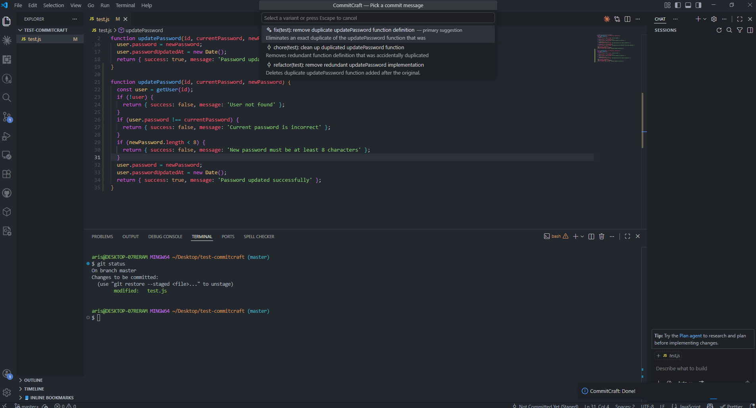The width and height of the screenshot is (756, 408).
Task: Click the code minimap overview
Action: coord(615,48)
